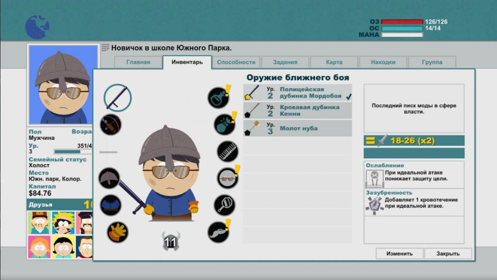
Task: Open friend with red hat portrait
Action: (x=39, y=223)
